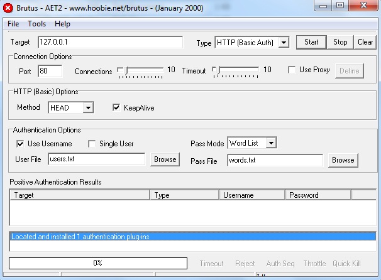
Task: Click the Password column header
Action: (x=318, y=195)
